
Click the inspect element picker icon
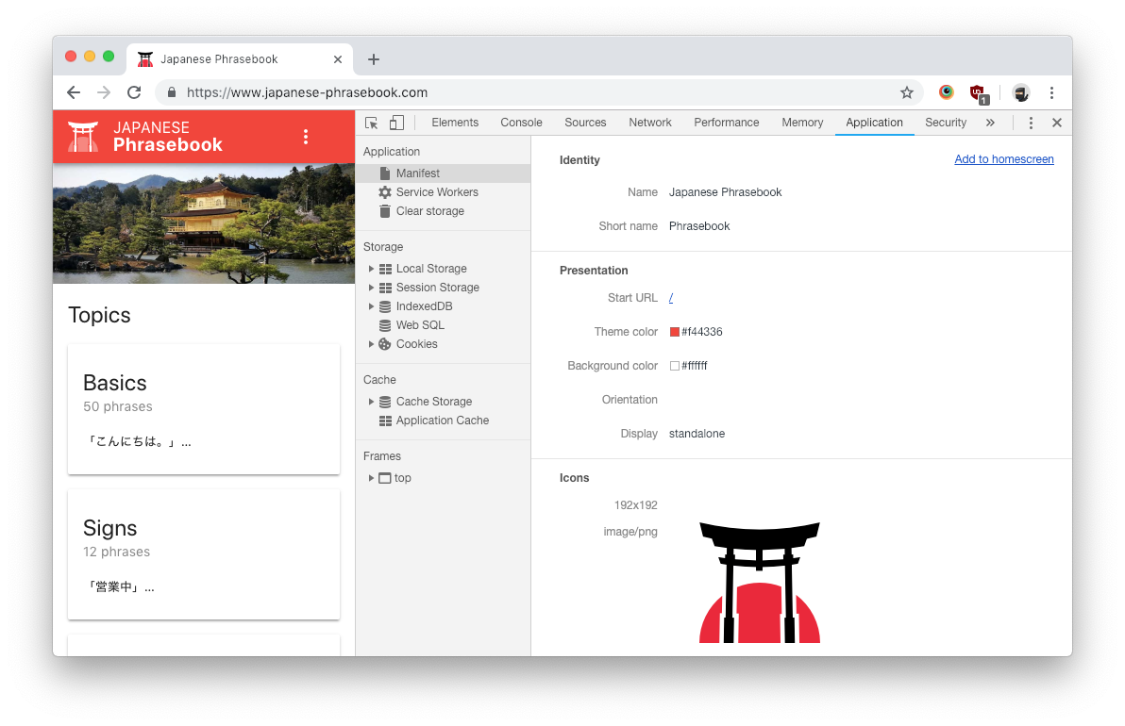pyautogui.click(x=372, y=123)
